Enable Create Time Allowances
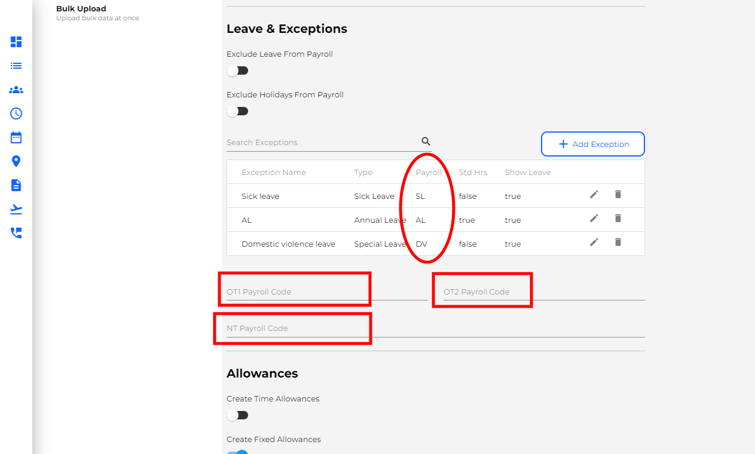Viewport: 755px width, 454px height. (237, 415)
